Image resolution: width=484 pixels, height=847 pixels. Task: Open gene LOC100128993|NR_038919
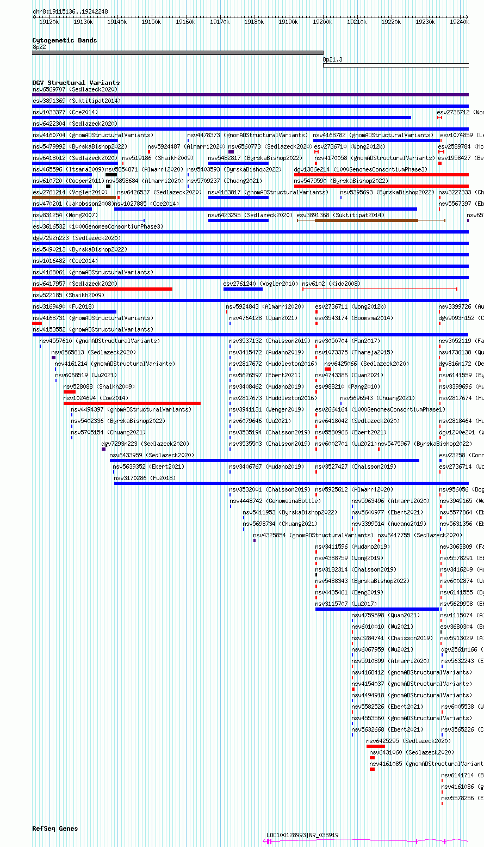coord(302,835)
